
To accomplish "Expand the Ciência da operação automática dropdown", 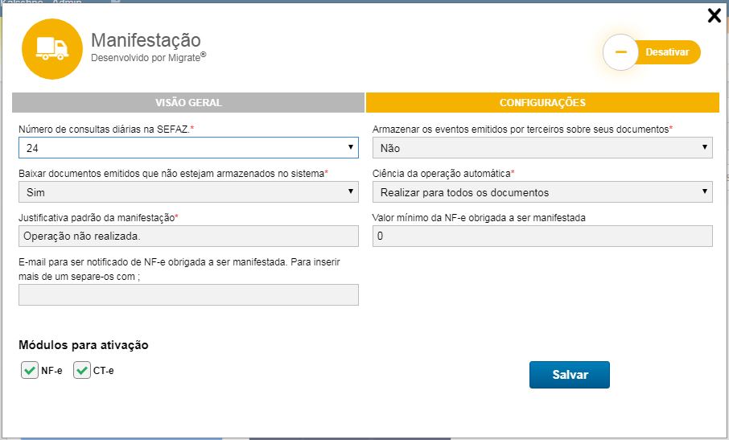I will (x=542, y=192).
